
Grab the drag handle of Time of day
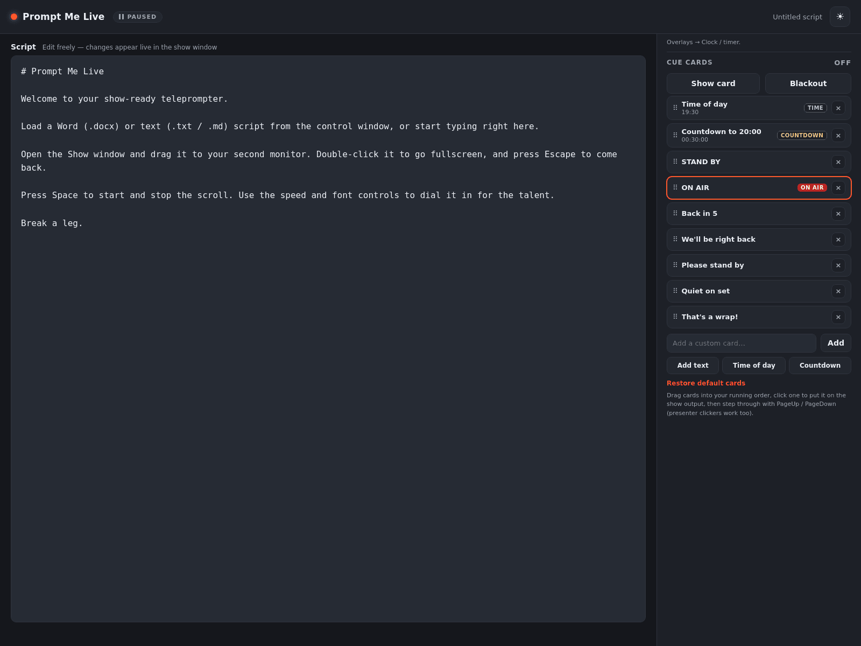coord(675,108)
